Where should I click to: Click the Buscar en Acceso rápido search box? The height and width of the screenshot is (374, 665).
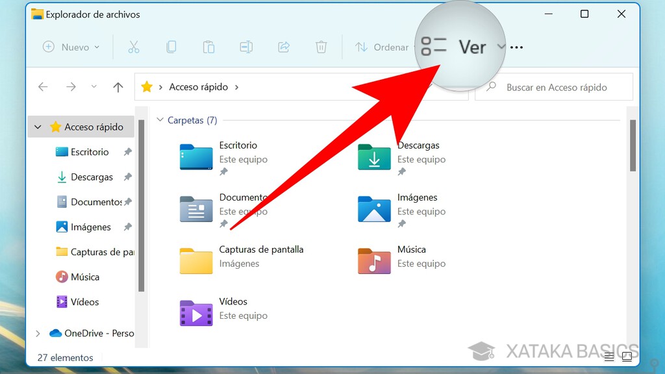(x=554, y=86)
